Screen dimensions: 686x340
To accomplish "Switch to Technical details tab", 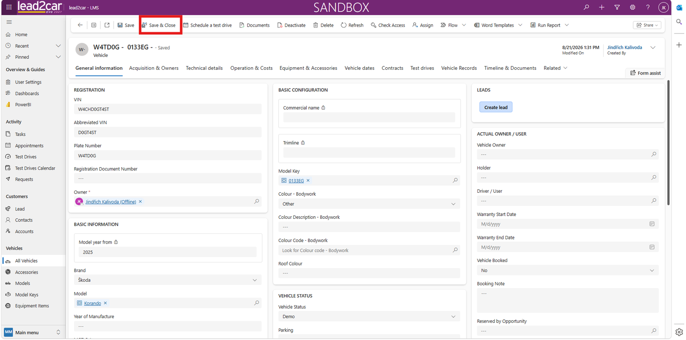I will tap(204, 68).
